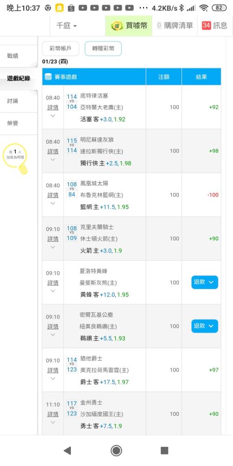Expand the chevron under the Pistons game 詳情
Screen dimensions: 233x466
[53, 116]
